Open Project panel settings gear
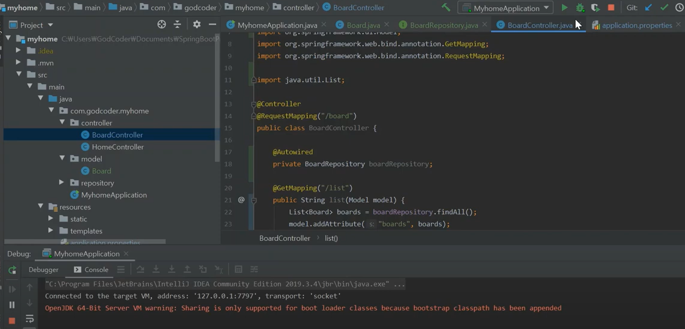 click(196, 25)
